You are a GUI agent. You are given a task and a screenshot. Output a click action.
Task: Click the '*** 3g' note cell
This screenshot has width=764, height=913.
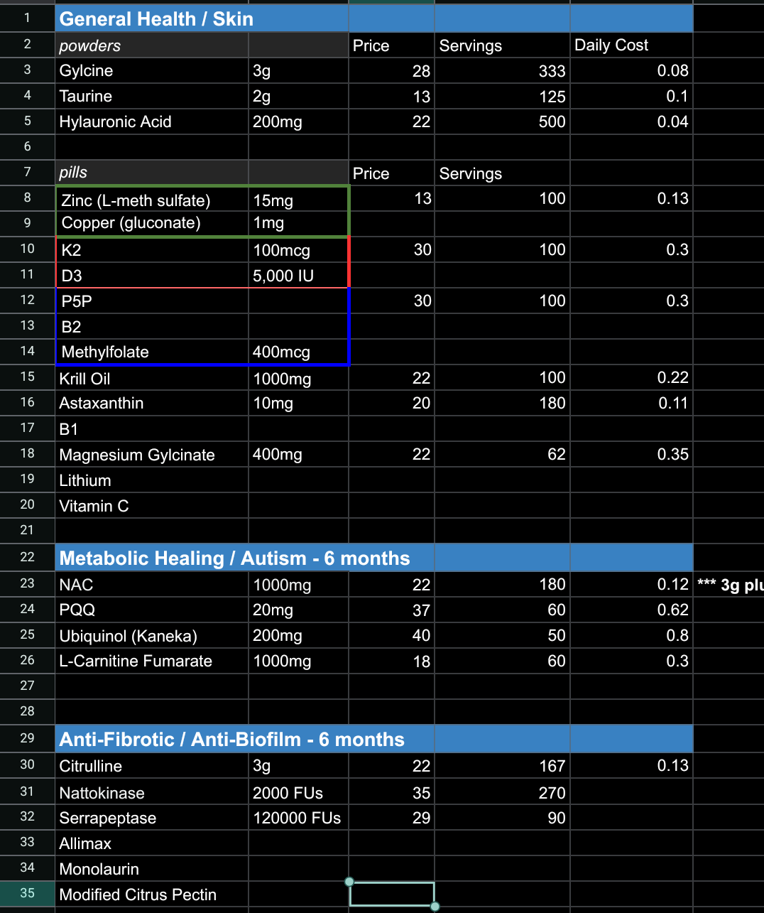click(x=729, y=585)
